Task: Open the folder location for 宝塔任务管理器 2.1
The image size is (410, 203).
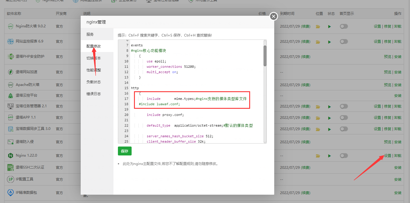Action: (318, 106)
